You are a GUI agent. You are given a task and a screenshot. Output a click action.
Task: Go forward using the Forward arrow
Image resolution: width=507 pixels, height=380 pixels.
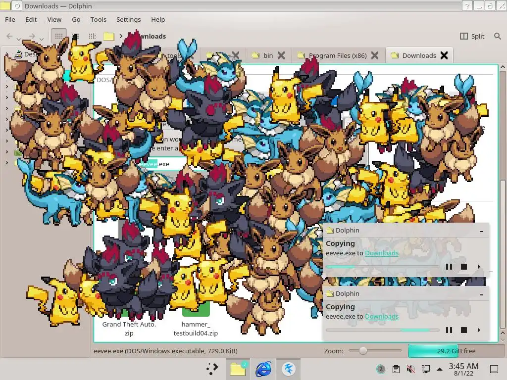[32, 36]
